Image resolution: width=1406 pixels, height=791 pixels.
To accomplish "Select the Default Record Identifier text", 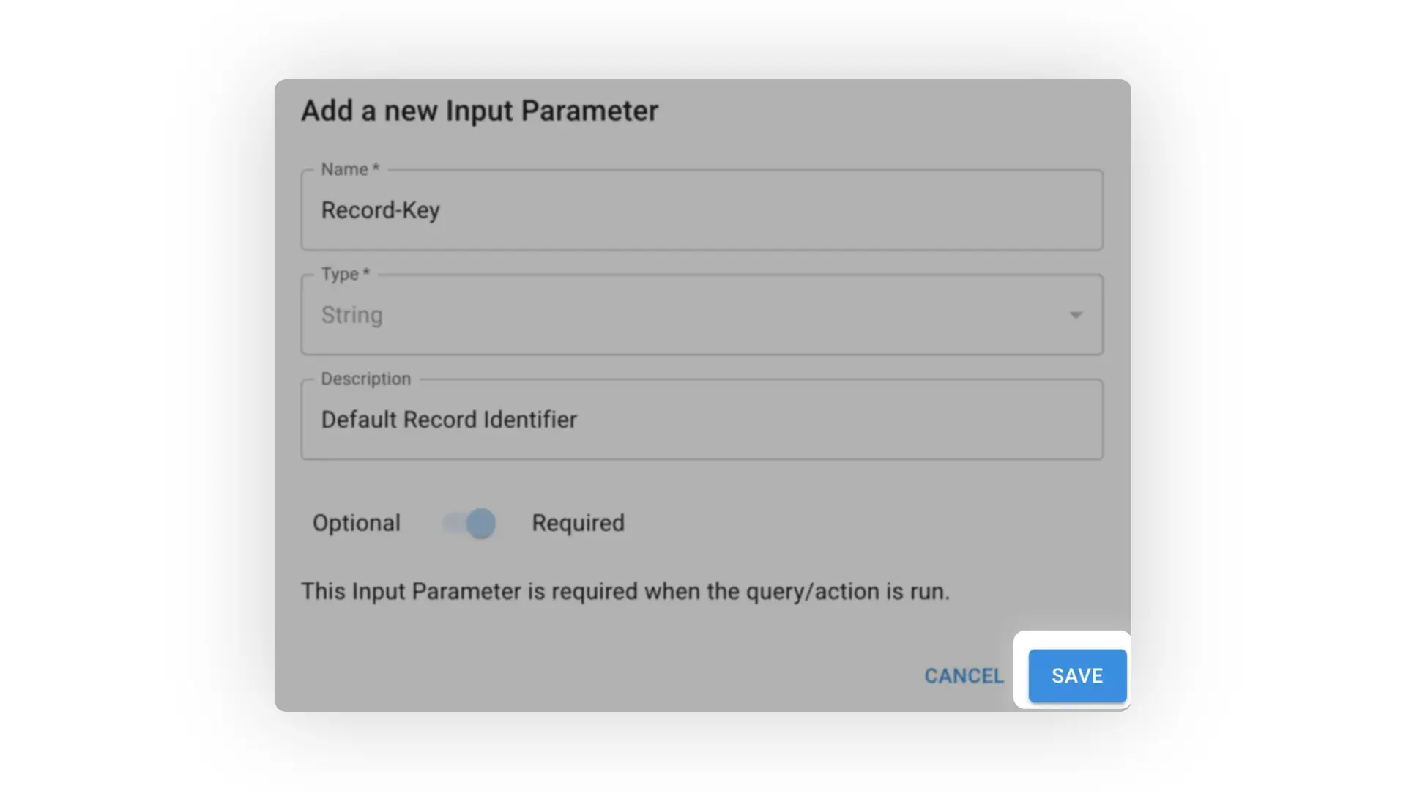I will pos(449,419).
